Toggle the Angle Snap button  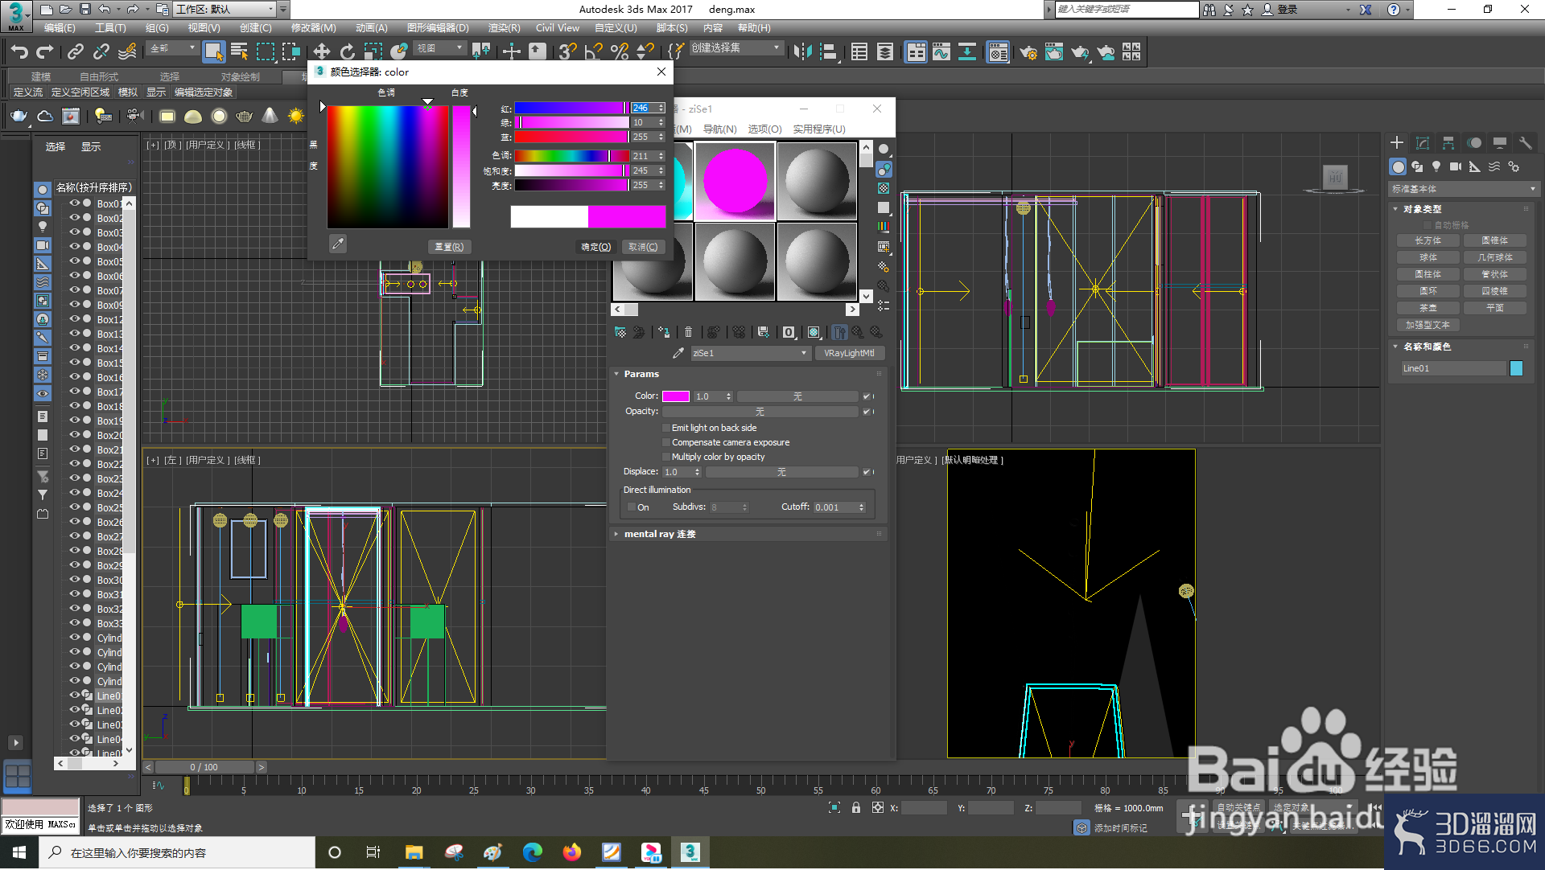point(593,52)
